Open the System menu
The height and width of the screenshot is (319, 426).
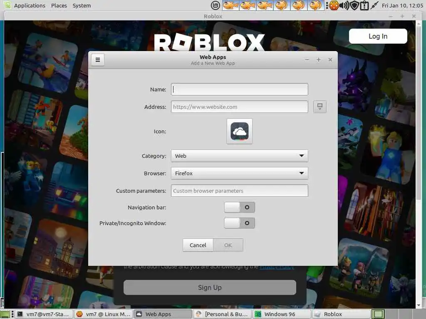pos(82,5)
